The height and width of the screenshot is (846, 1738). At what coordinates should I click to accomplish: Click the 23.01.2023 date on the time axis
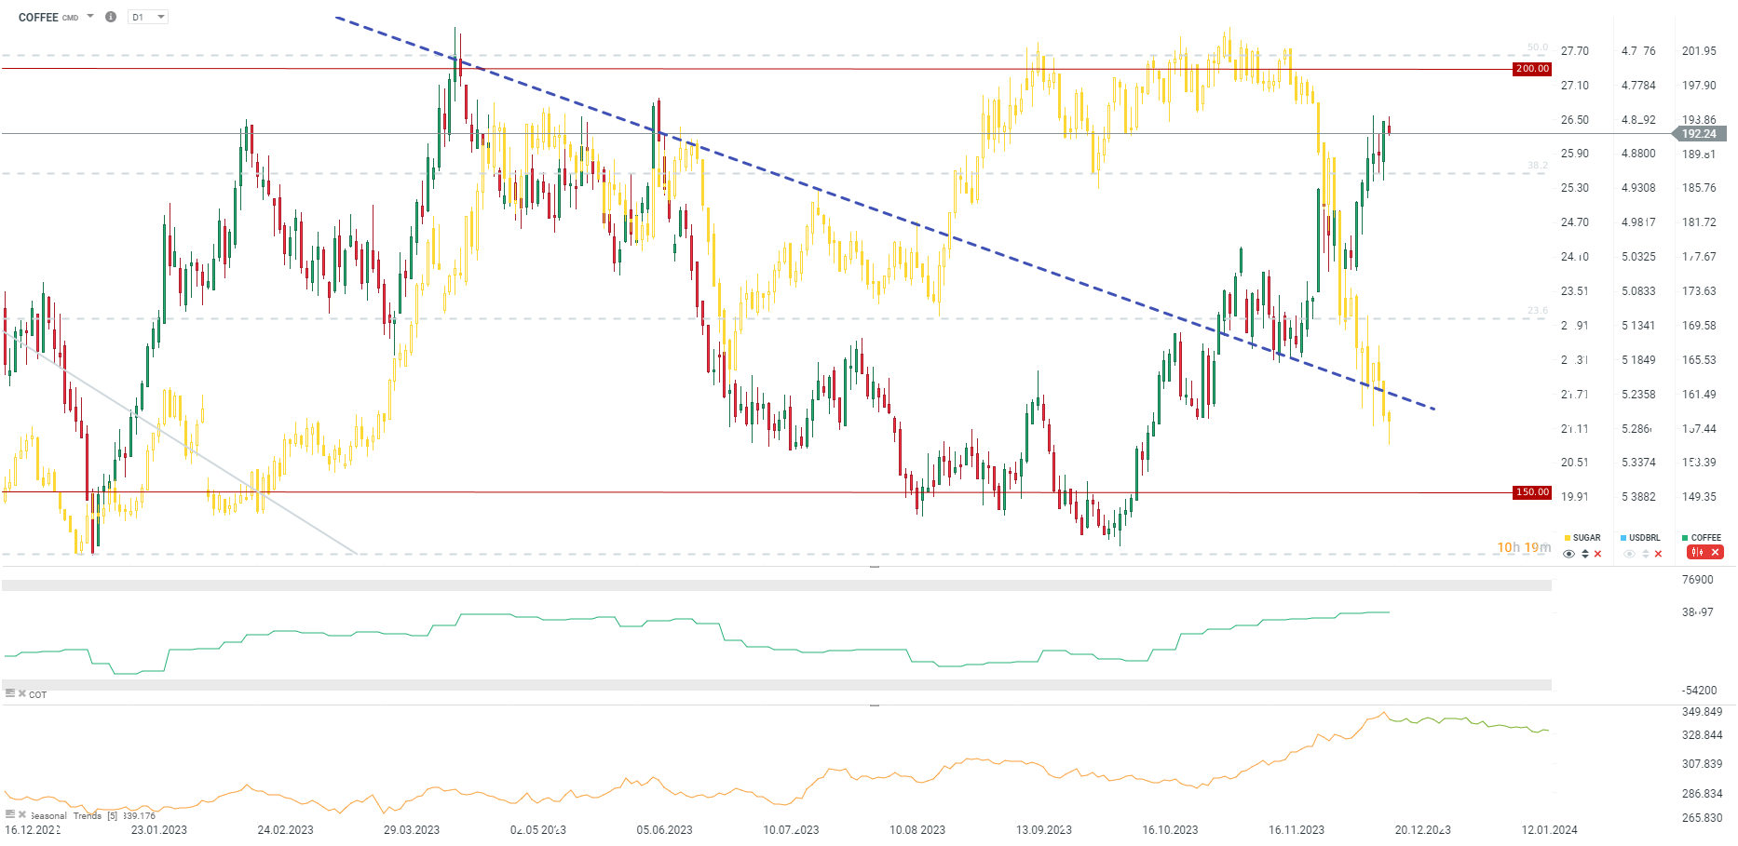pyautogui.click(x=159, y=830)
